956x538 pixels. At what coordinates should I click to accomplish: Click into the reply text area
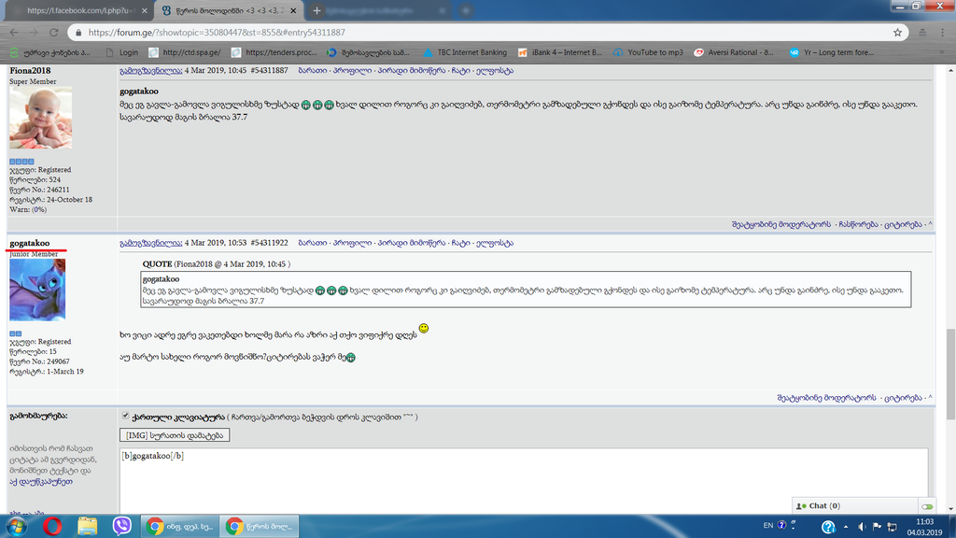pos(524,481)
